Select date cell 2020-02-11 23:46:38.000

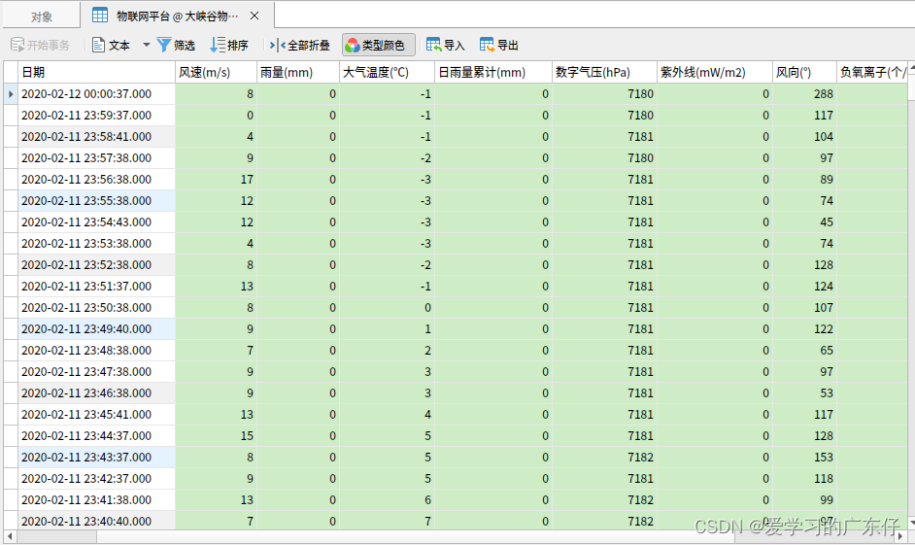click(x=96, y=393)
